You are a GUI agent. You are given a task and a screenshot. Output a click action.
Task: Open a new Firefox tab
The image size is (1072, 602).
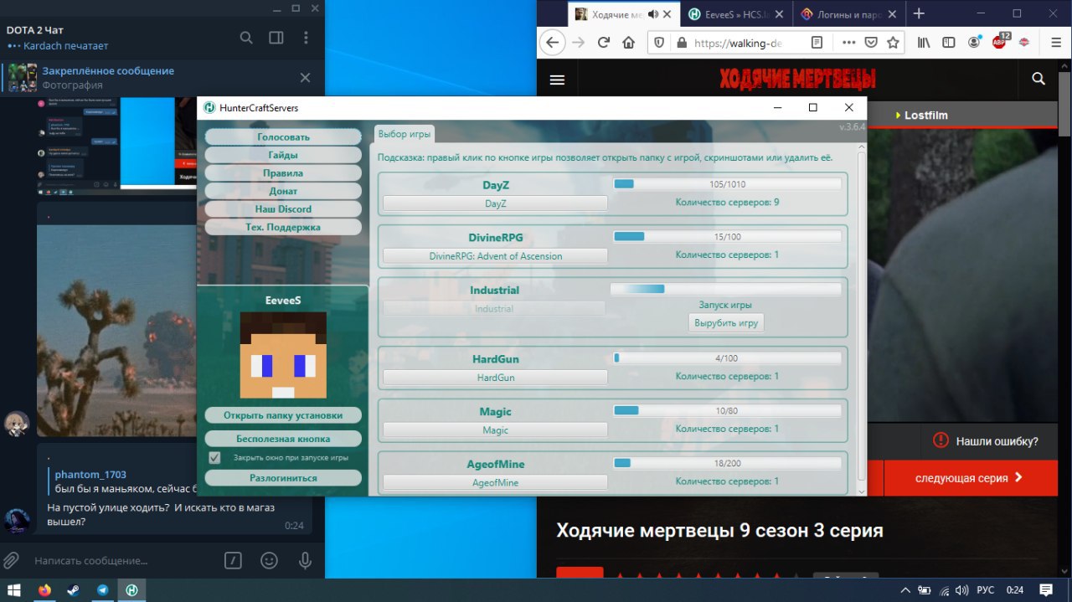pyautogui.click(x=919, y=13)
